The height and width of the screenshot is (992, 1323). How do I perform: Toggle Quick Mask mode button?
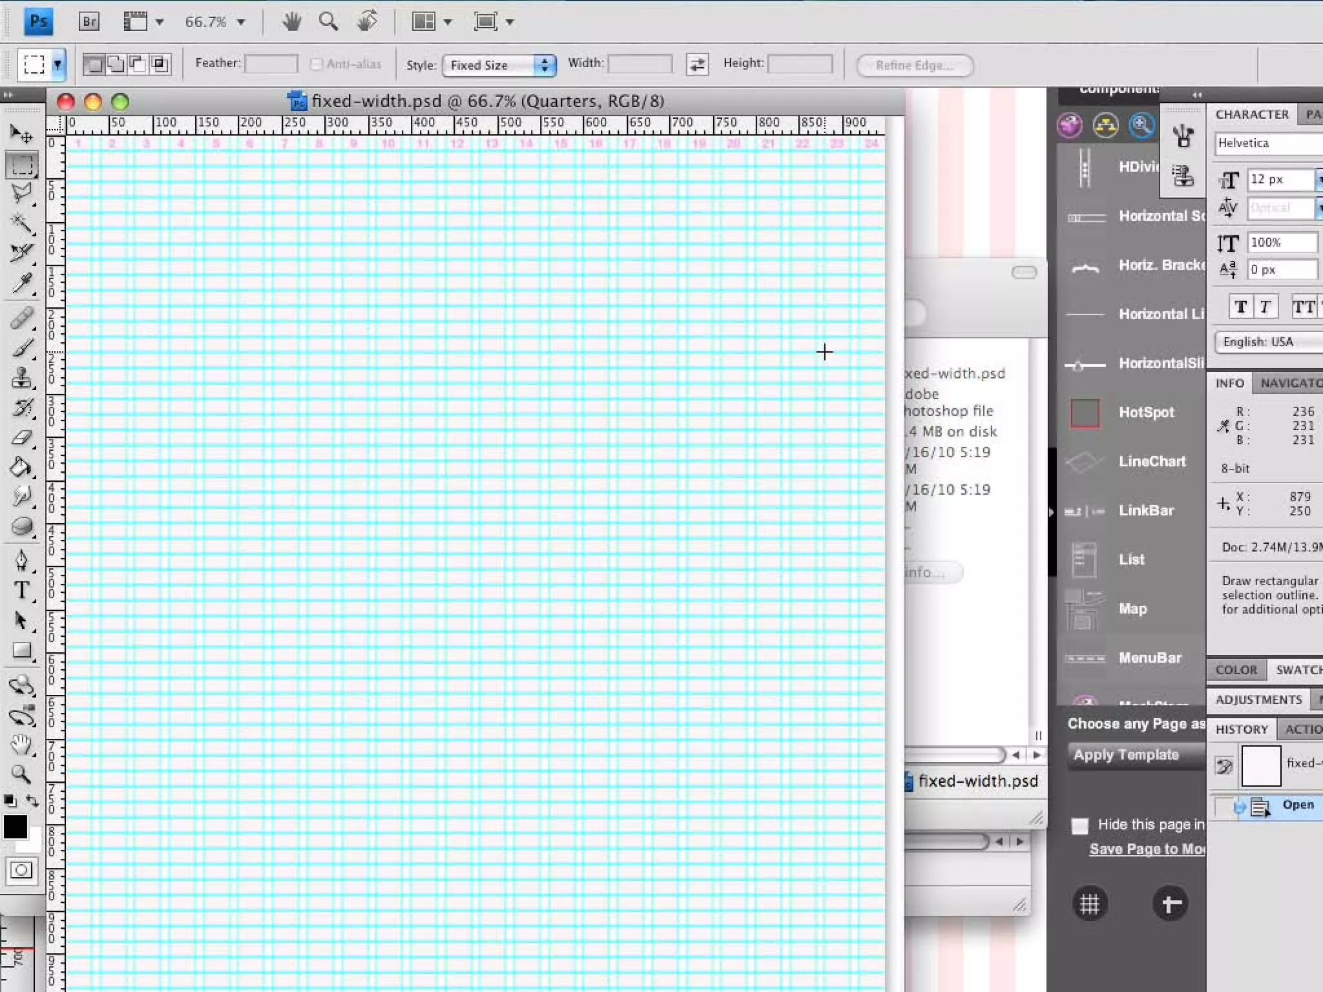click(x=21, y=871)
